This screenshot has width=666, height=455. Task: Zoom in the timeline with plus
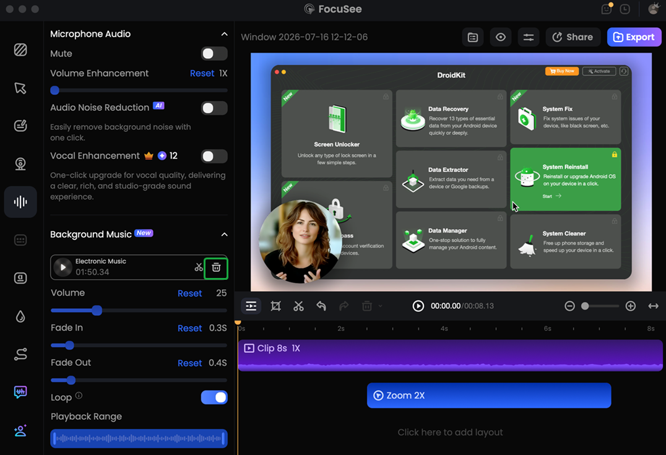tap(631, 306)
